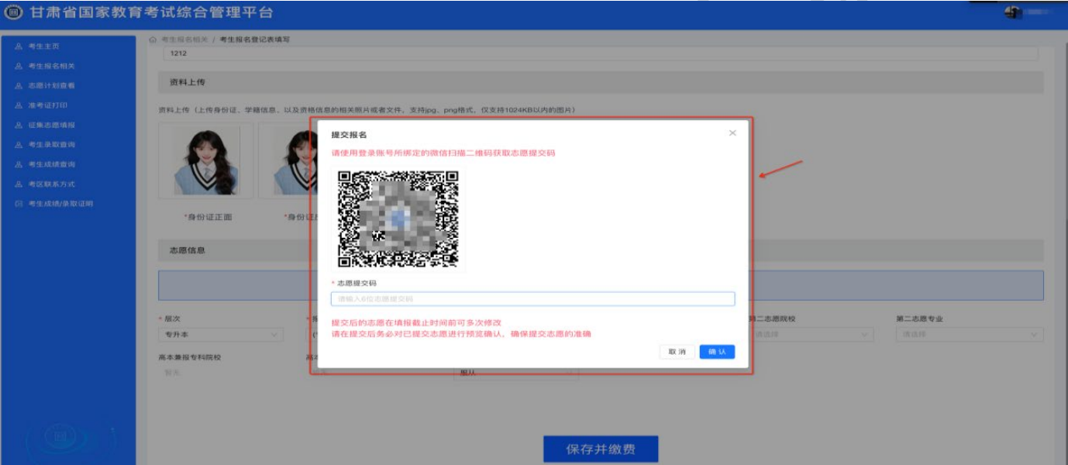This screenshot has height=465, width=1068.
Task: Click the 志愿提交码 field label
Action: click(x=357, y=284)
